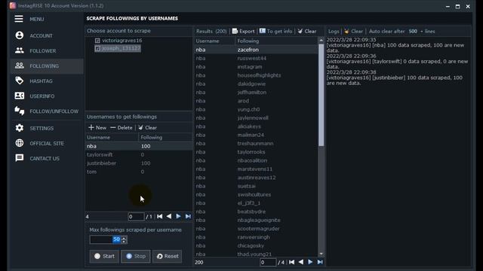Screen dimensions: 483x271
Task: Click the max followings number field
Action: (105, 239)
